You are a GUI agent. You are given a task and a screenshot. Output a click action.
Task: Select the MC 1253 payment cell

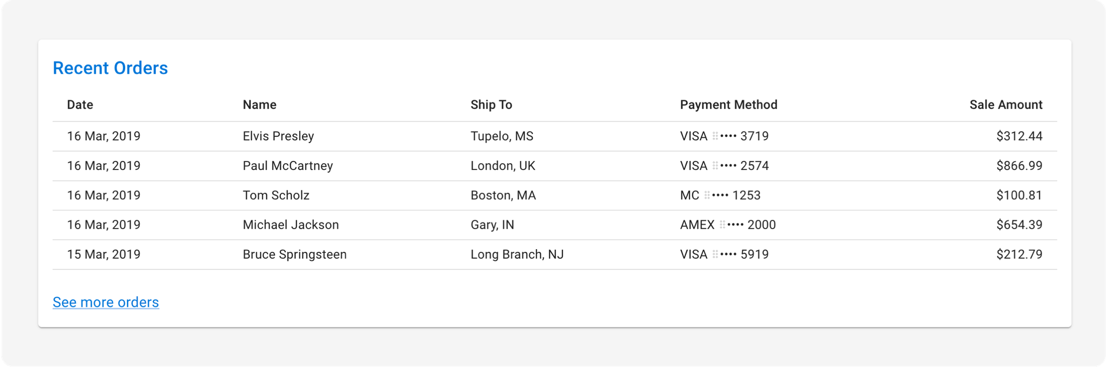coord(720,195)
